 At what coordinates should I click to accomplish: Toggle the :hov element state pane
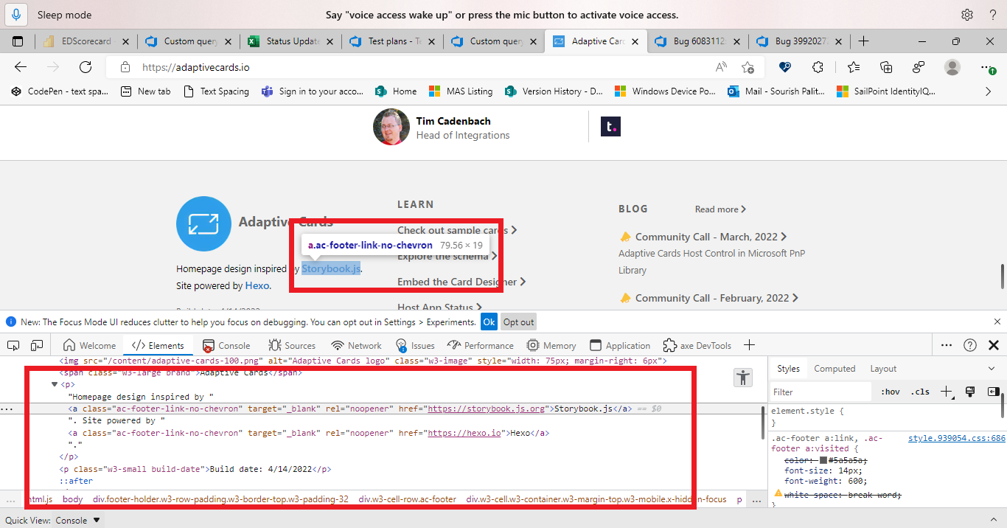[x=891, y=392]
